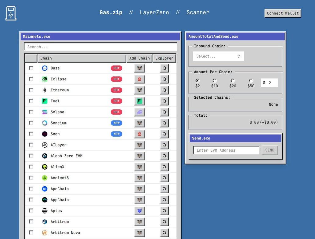
Task: Switch to the LayerZero tab
Action: pos(154,12)
